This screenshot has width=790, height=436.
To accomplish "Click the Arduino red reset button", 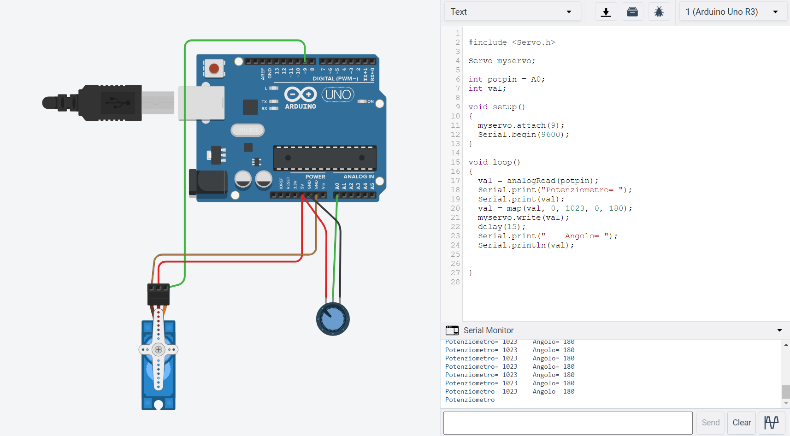I will pyautogui.click(x=214, y=69).
